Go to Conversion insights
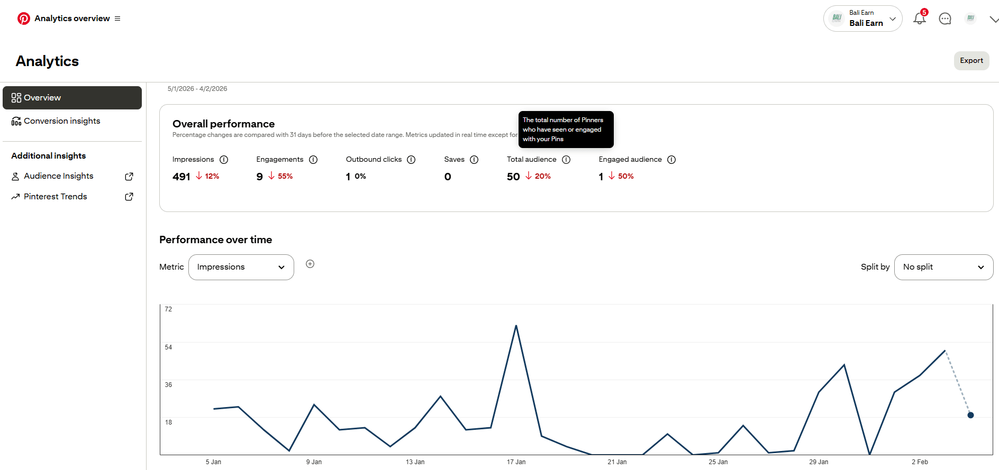 tap(62, 121)
